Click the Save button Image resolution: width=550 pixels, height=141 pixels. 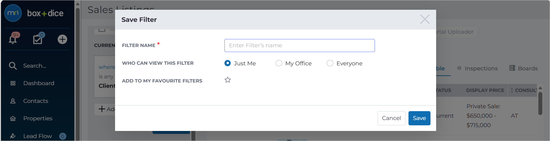tap(419, 118)
